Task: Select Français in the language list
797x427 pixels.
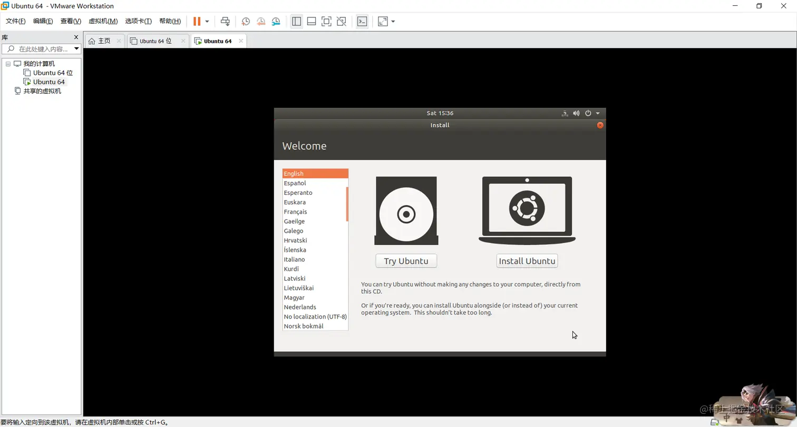Action: [314, 212]
